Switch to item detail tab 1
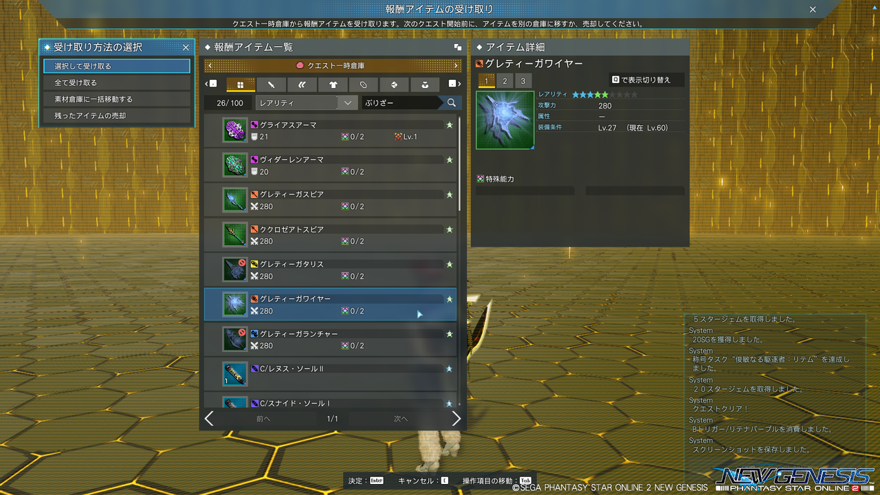This screenshot has width=880, height=495. point(487,81)
